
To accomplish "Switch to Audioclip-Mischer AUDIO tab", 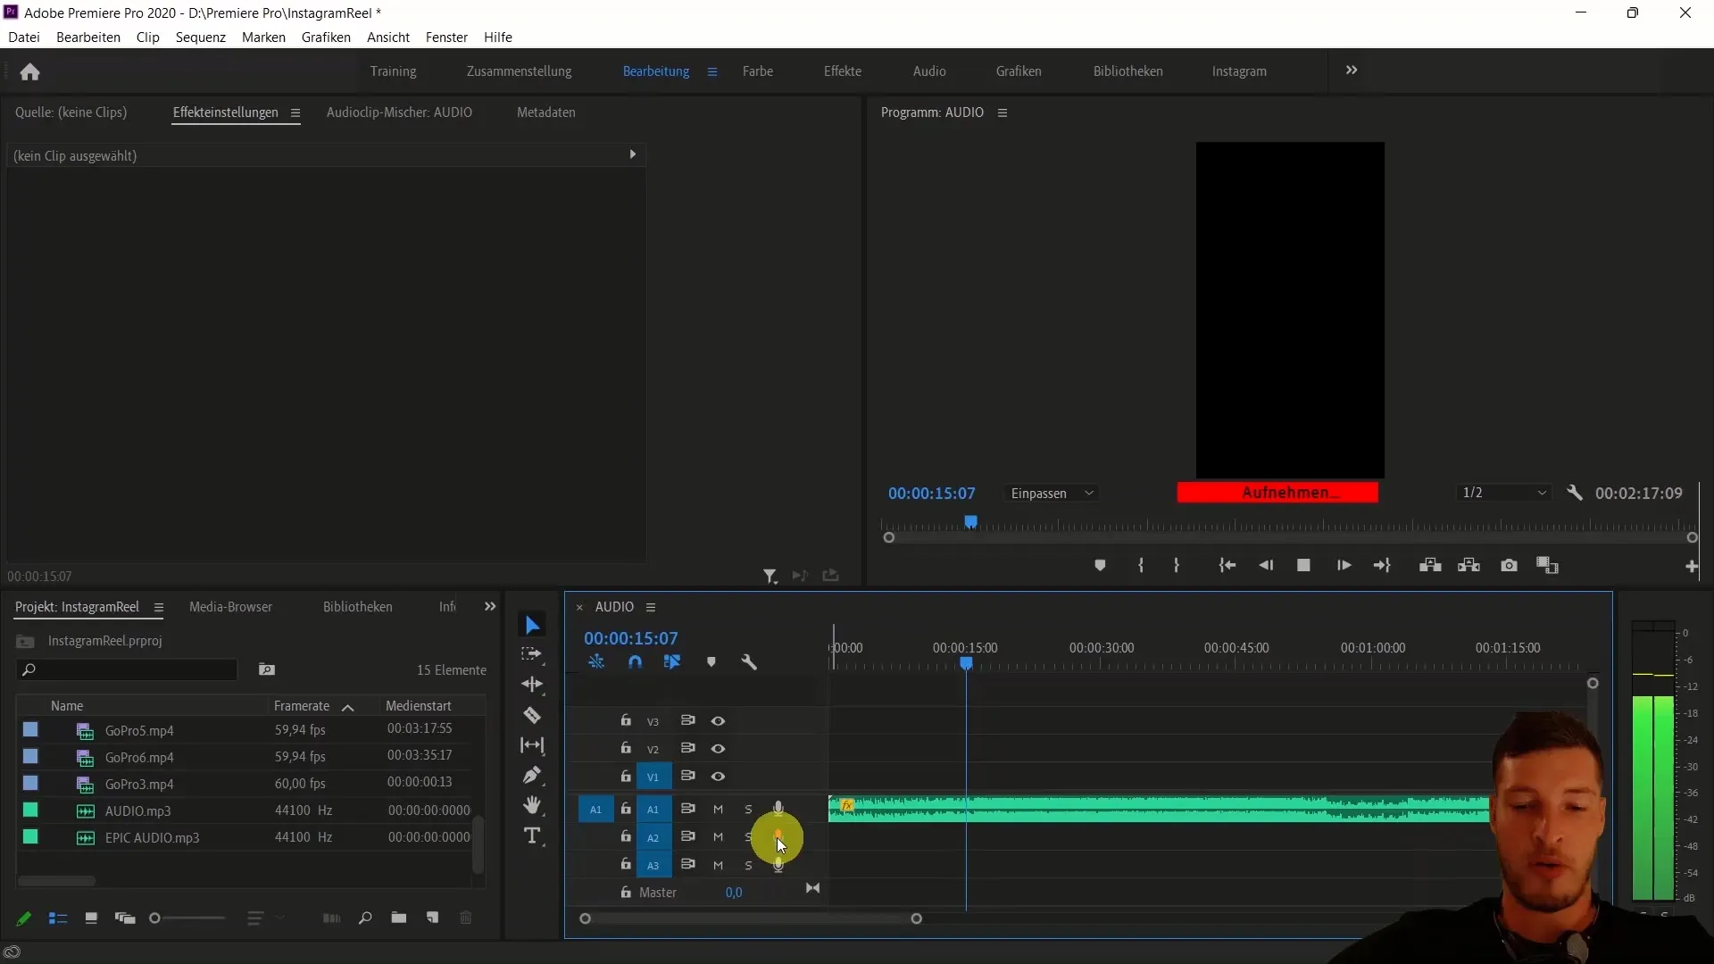I will (399, 112).
